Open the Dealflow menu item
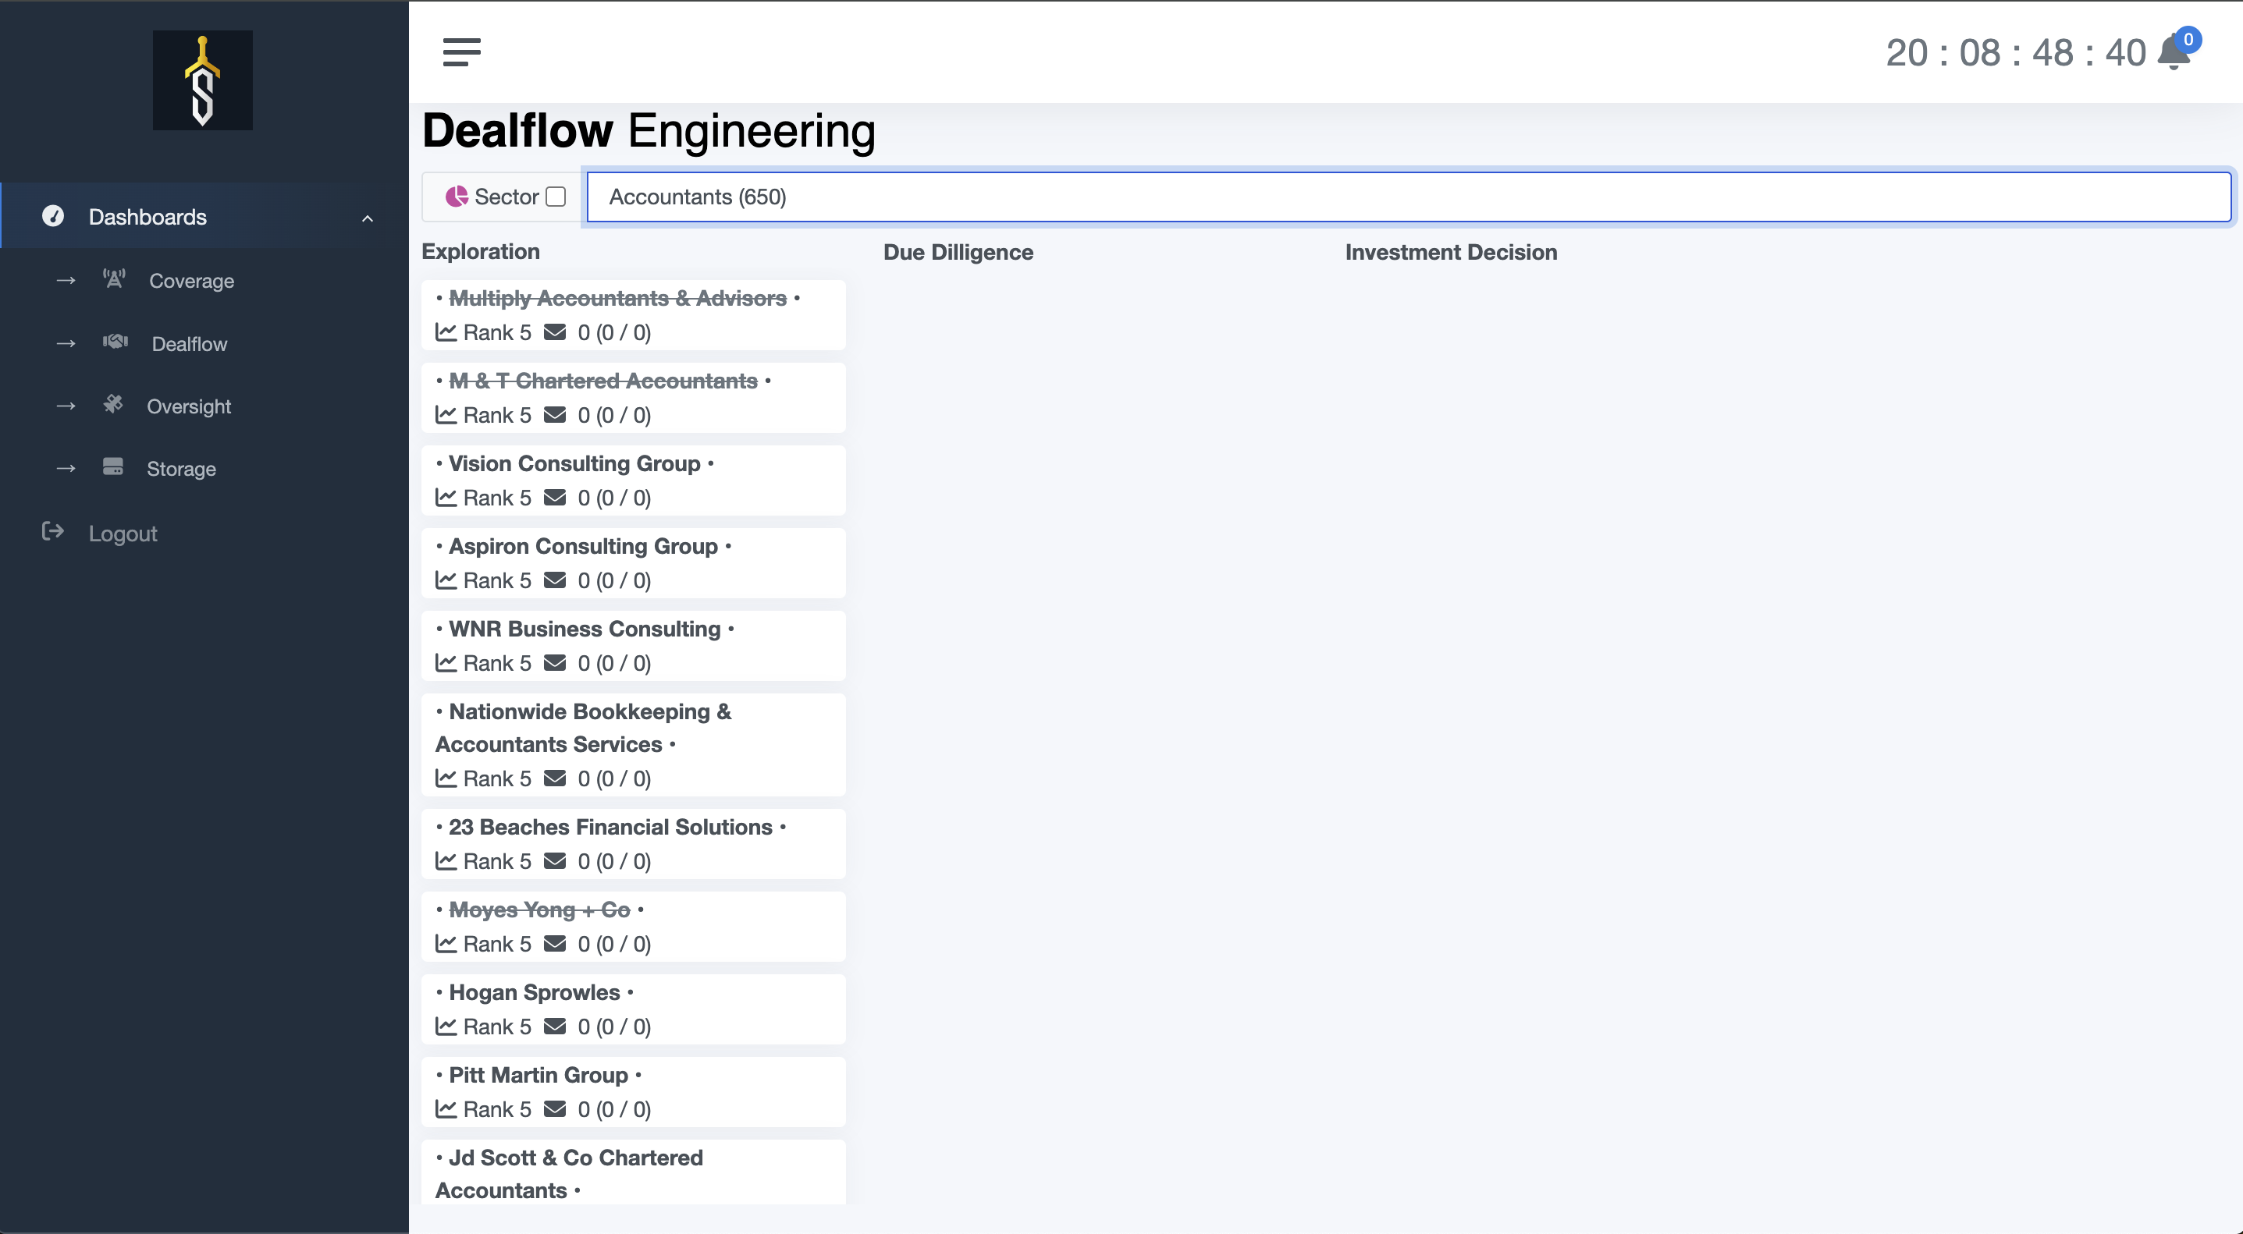 pos(189,344)
